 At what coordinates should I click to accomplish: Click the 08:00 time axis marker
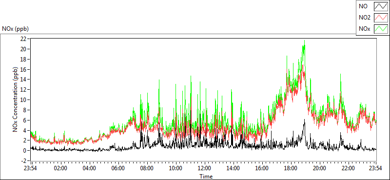coord(147,168)
